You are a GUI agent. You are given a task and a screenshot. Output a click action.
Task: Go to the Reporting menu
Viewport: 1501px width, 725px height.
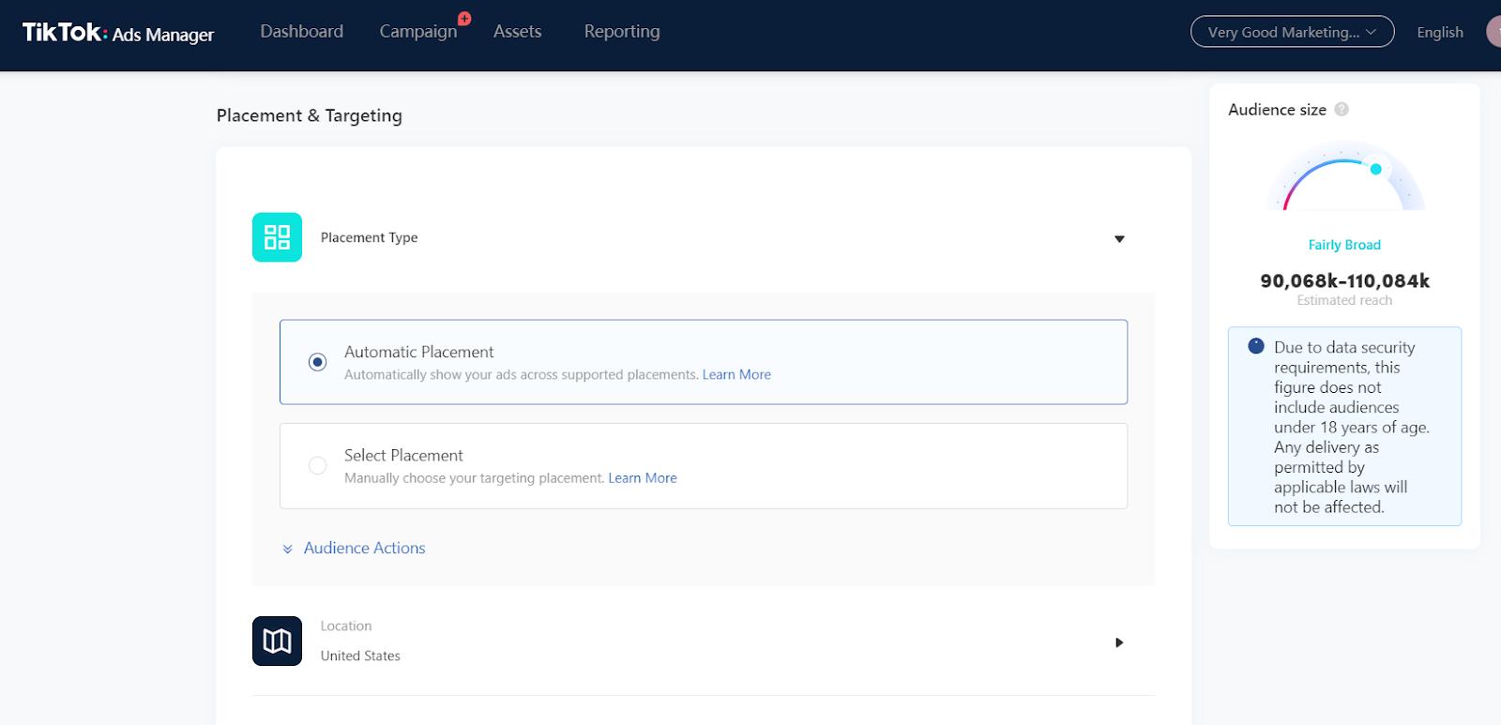pyautogui.click(x=622, y=31)
